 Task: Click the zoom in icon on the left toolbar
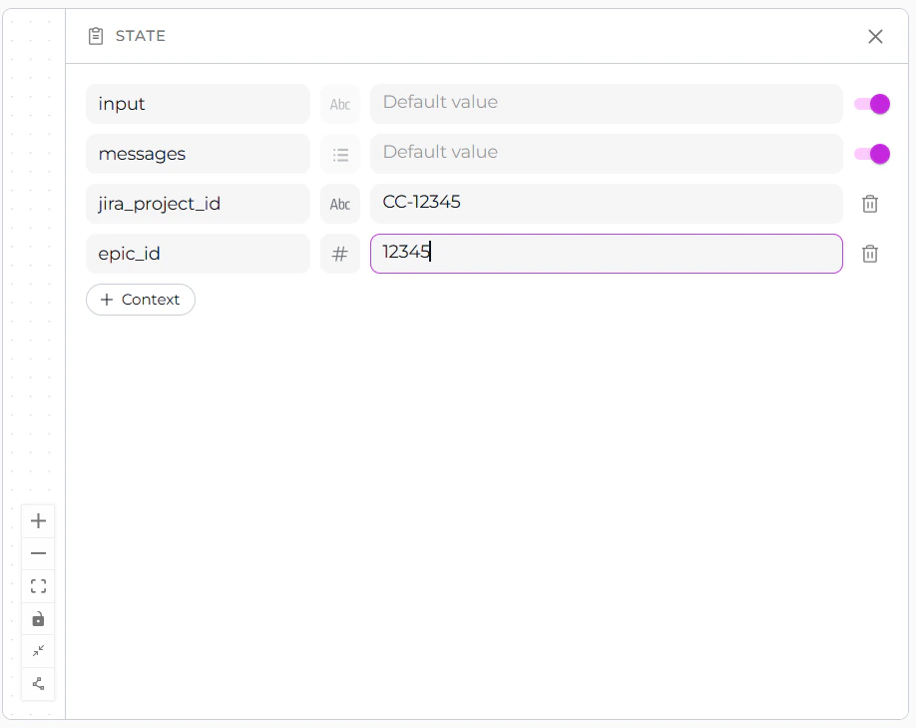click(38, 520)
